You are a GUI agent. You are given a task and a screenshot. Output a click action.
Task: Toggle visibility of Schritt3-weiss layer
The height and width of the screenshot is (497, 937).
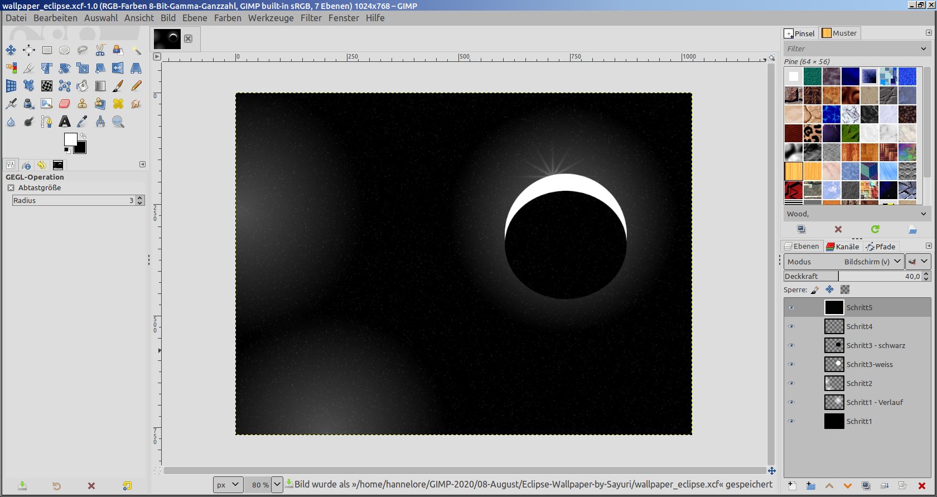791,364
